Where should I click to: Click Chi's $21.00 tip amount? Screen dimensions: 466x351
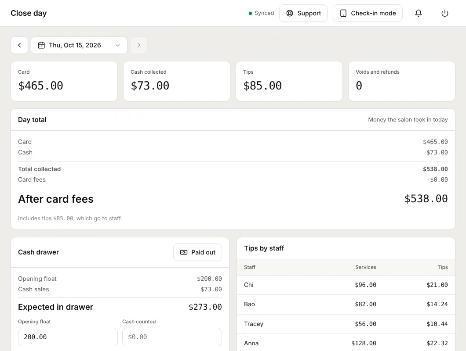(437, 285)
